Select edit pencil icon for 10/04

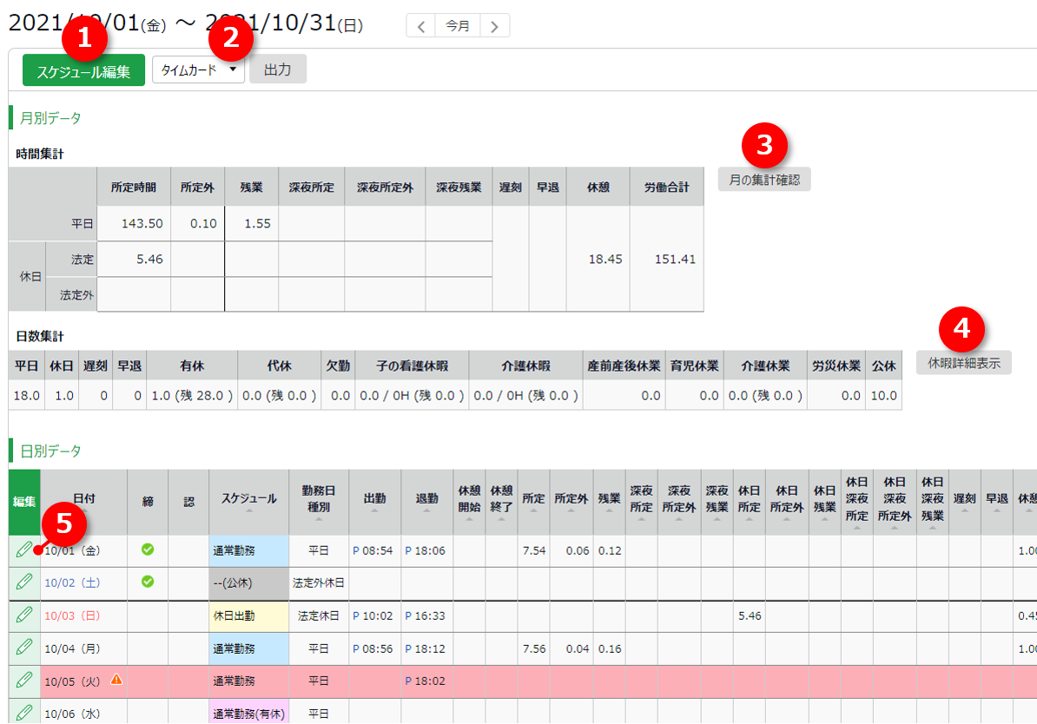[x=24, y=648]
